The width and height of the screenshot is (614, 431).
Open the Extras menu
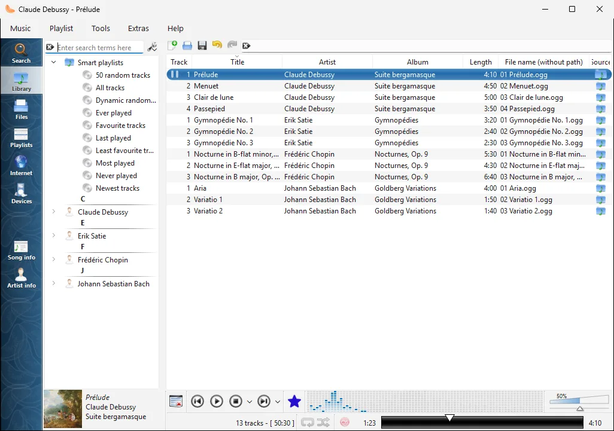(138, 28)
